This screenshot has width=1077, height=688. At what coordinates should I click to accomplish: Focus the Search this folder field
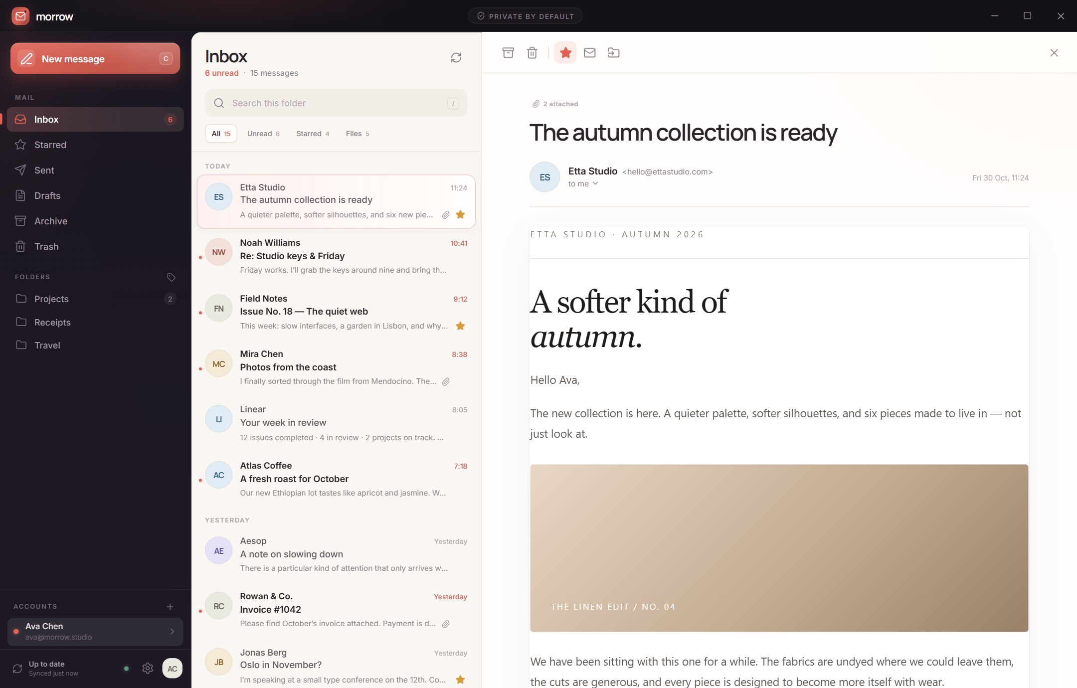coord(336,103)
